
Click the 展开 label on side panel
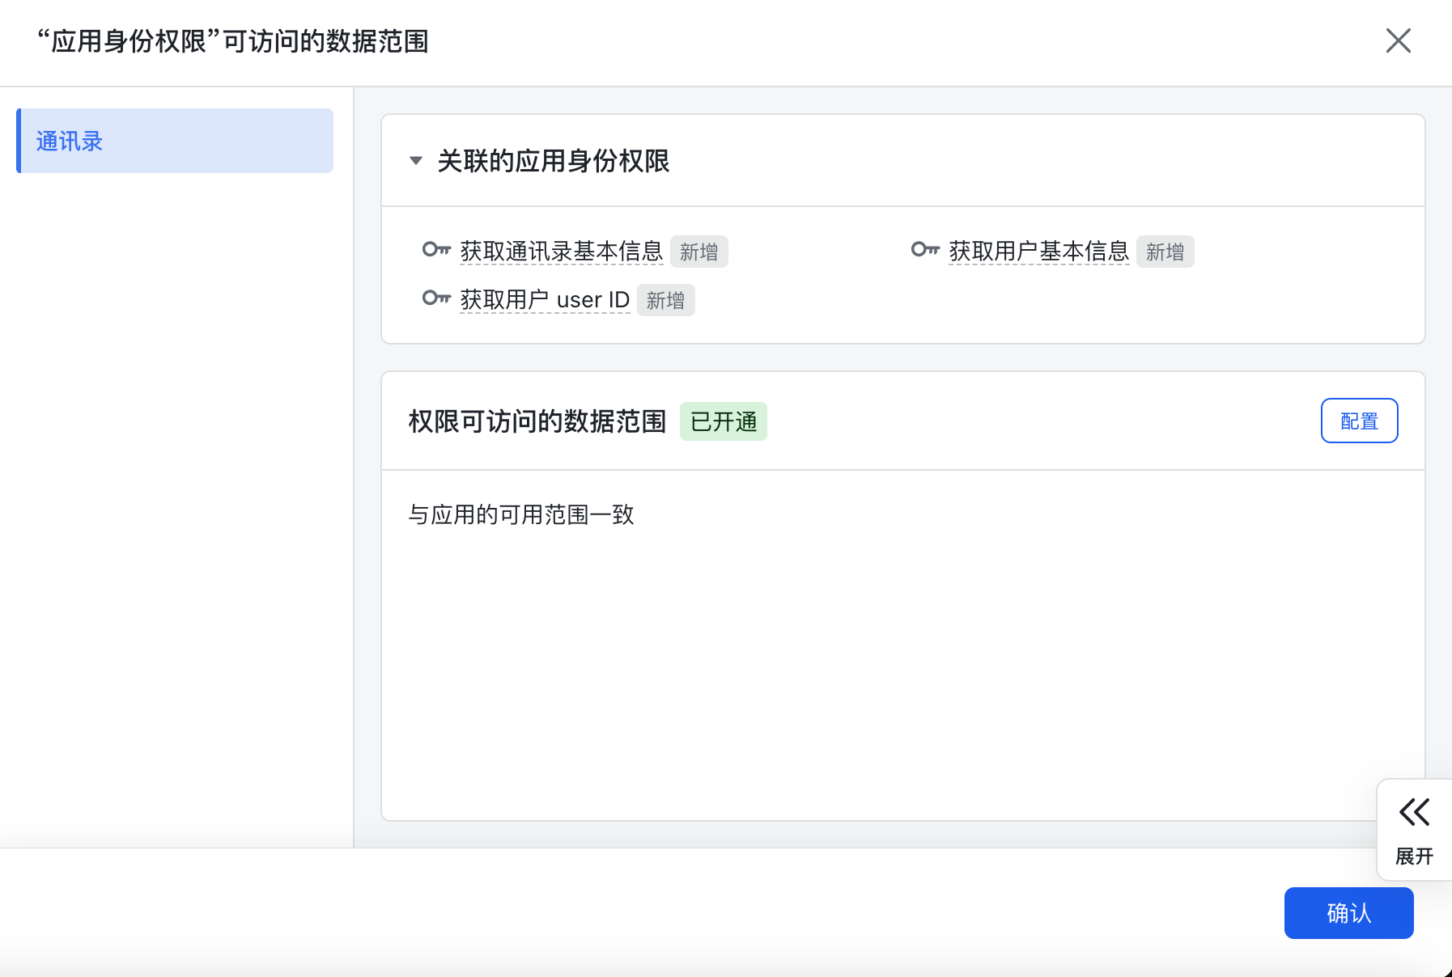1414,856
